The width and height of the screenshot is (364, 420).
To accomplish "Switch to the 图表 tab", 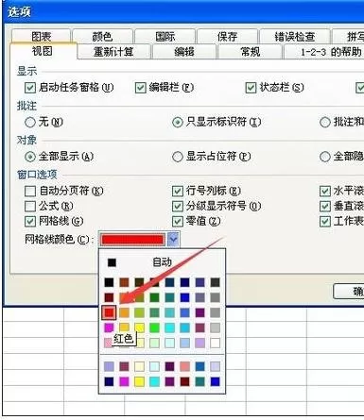I will pyautogui.click(x=41, y=36).
